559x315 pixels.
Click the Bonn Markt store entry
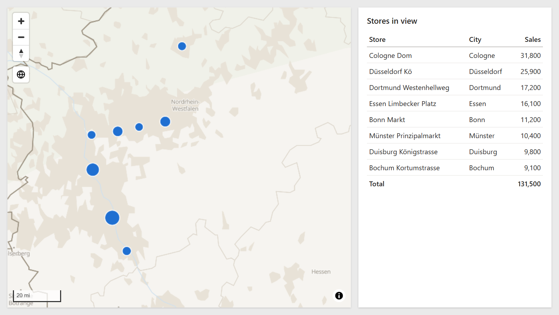point(387,120)
